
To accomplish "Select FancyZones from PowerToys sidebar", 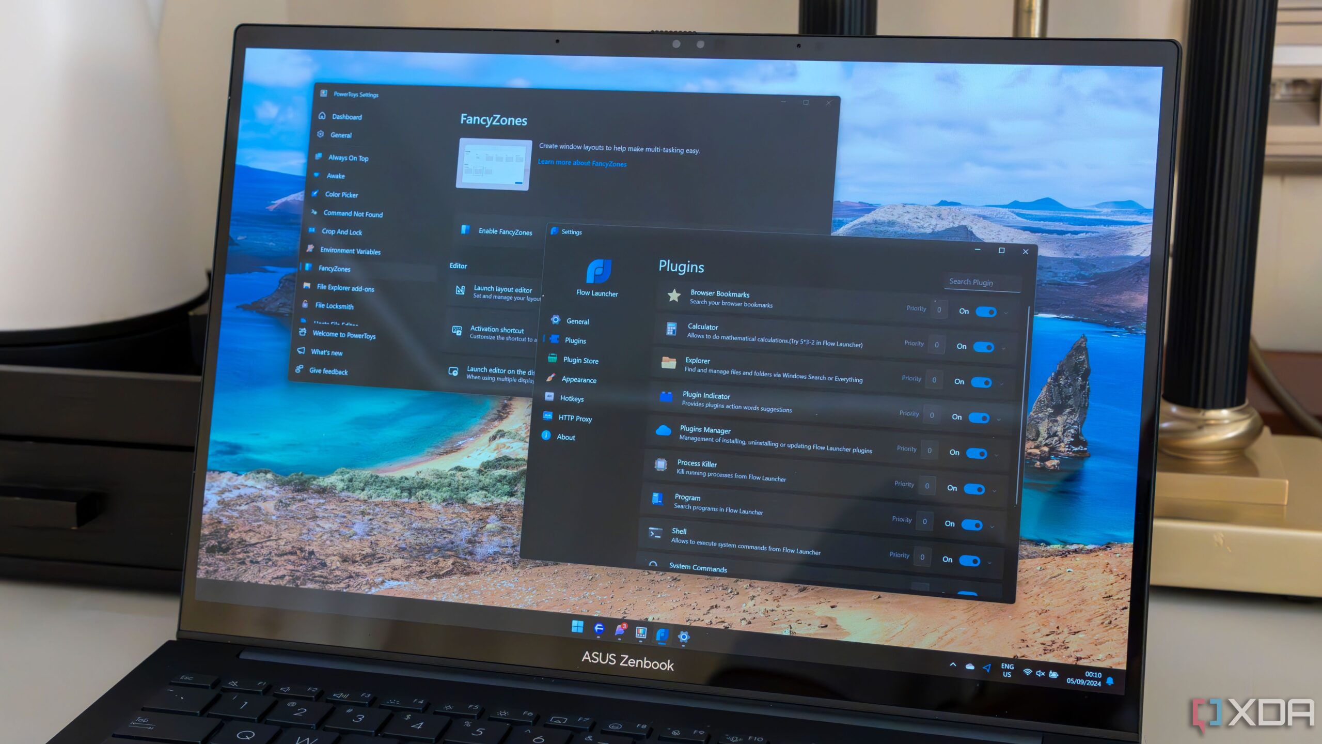I will point(336,268).
